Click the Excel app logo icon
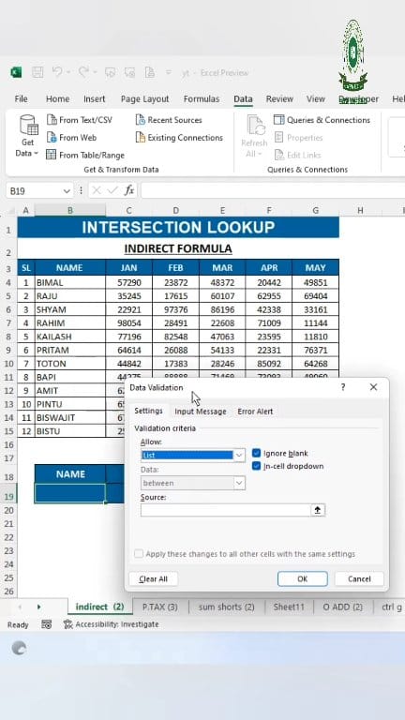 click(x=17, y=72)
